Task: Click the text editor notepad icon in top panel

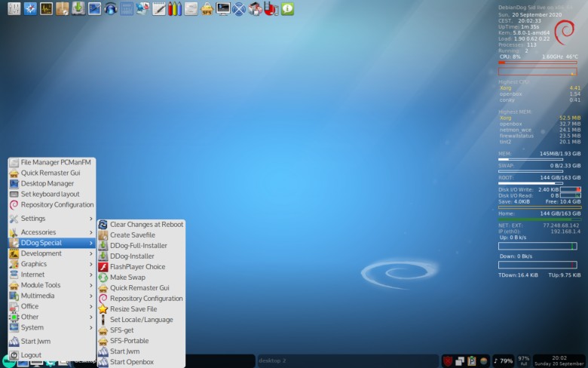Action: (158, 9)
